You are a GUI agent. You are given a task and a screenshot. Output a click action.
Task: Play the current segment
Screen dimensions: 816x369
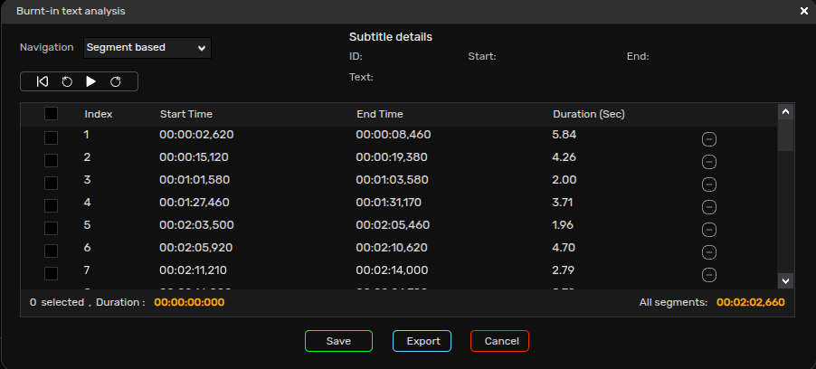91,81
